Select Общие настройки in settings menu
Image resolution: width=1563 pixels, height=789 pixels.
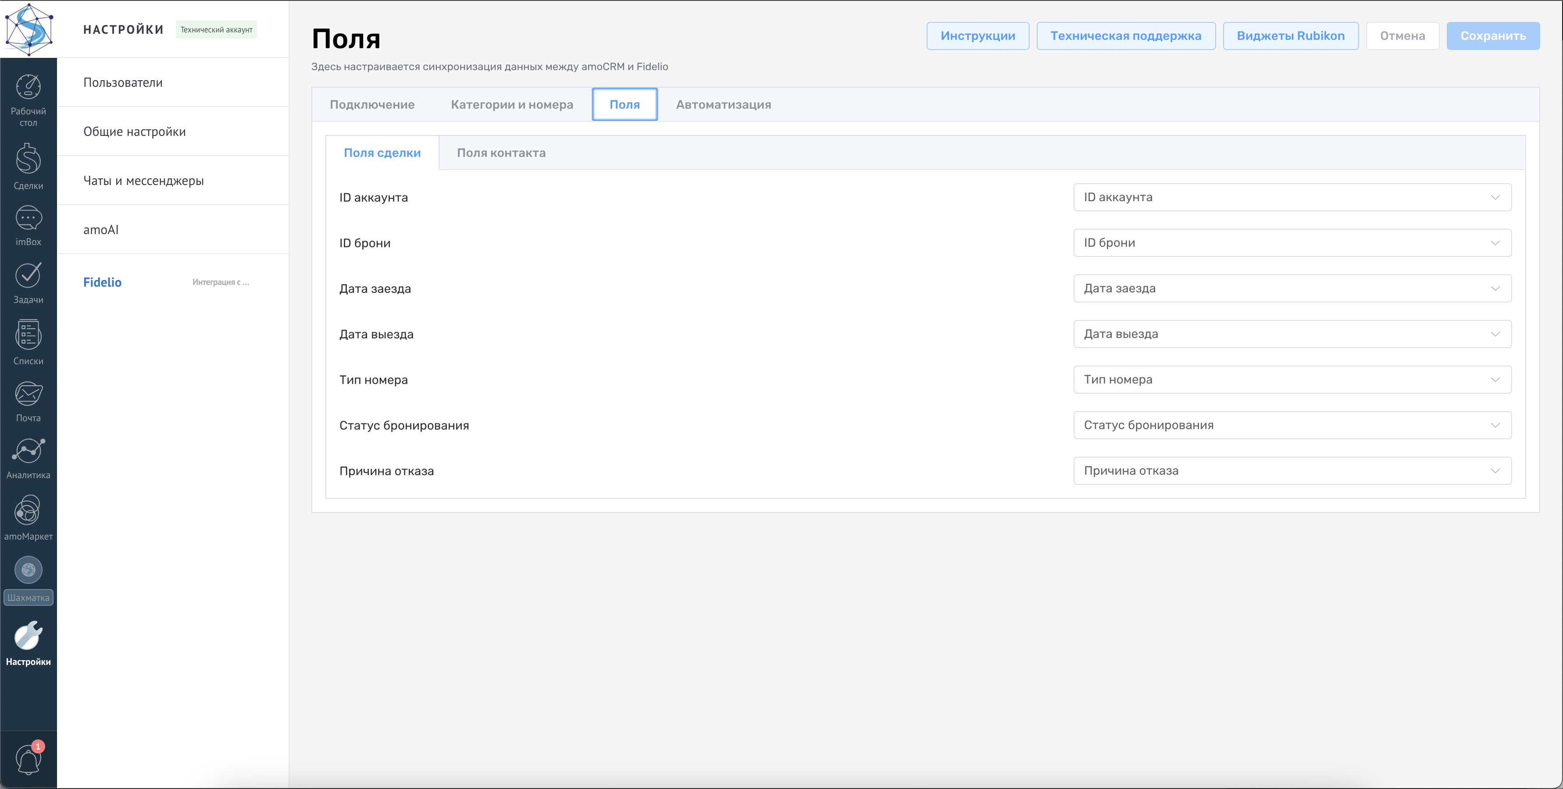(135, 131)
